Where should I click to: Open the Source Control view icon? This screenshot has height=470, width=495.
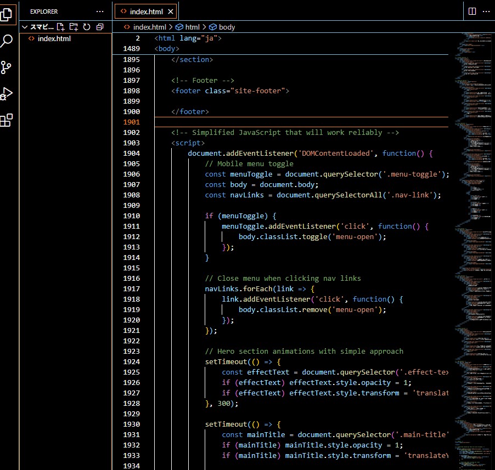point(6,67)
